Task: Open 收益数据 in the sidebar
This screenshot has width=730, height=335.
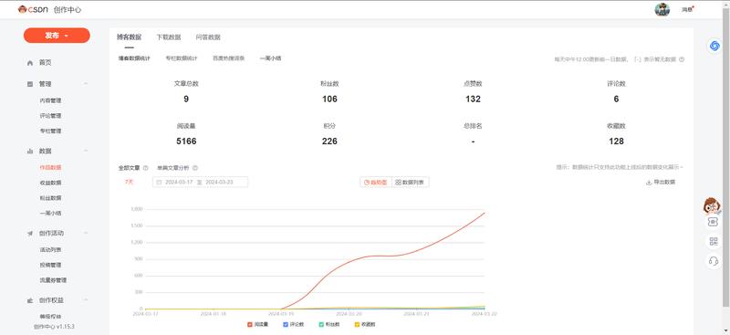Action: pos(50,183)
